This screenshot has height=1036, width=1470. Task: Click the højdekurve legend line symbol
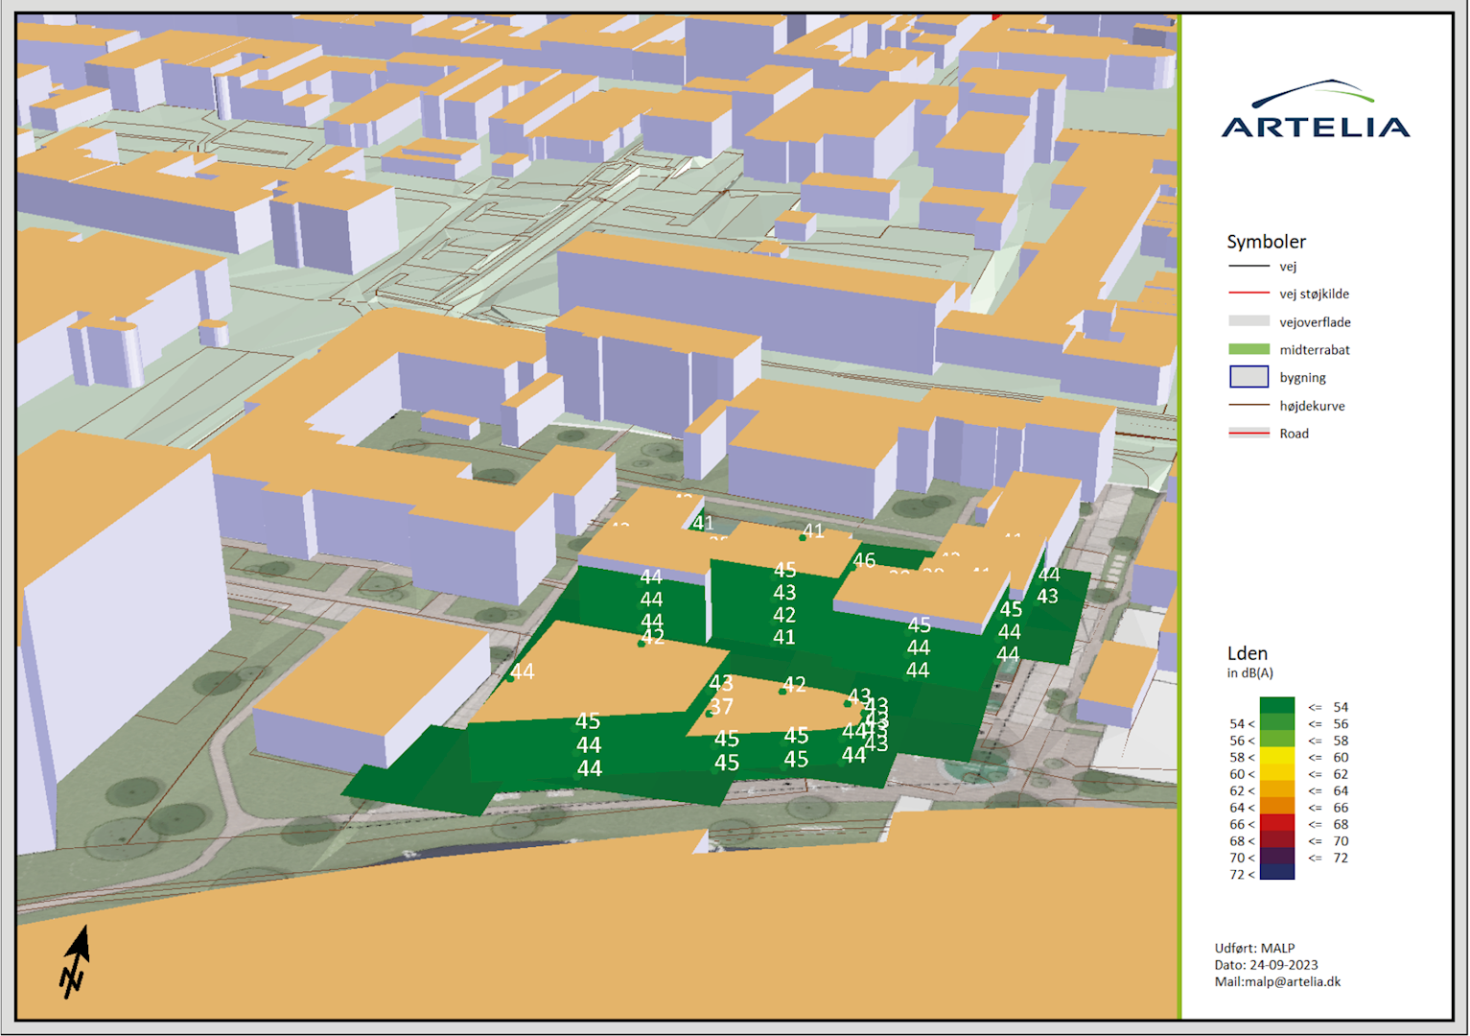[x=1248, y=406]
